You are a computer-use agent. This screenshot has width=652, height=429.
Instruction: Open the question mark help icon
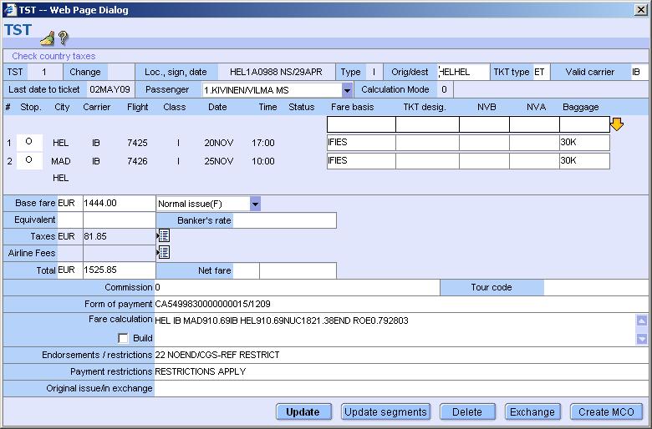click(x=63, y=38)
